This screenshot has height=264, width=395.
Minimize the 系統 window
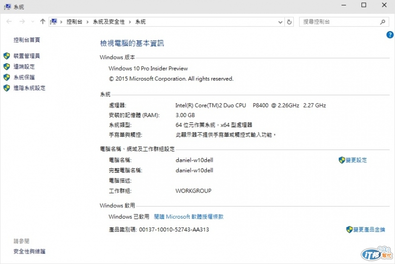[344, 5]
